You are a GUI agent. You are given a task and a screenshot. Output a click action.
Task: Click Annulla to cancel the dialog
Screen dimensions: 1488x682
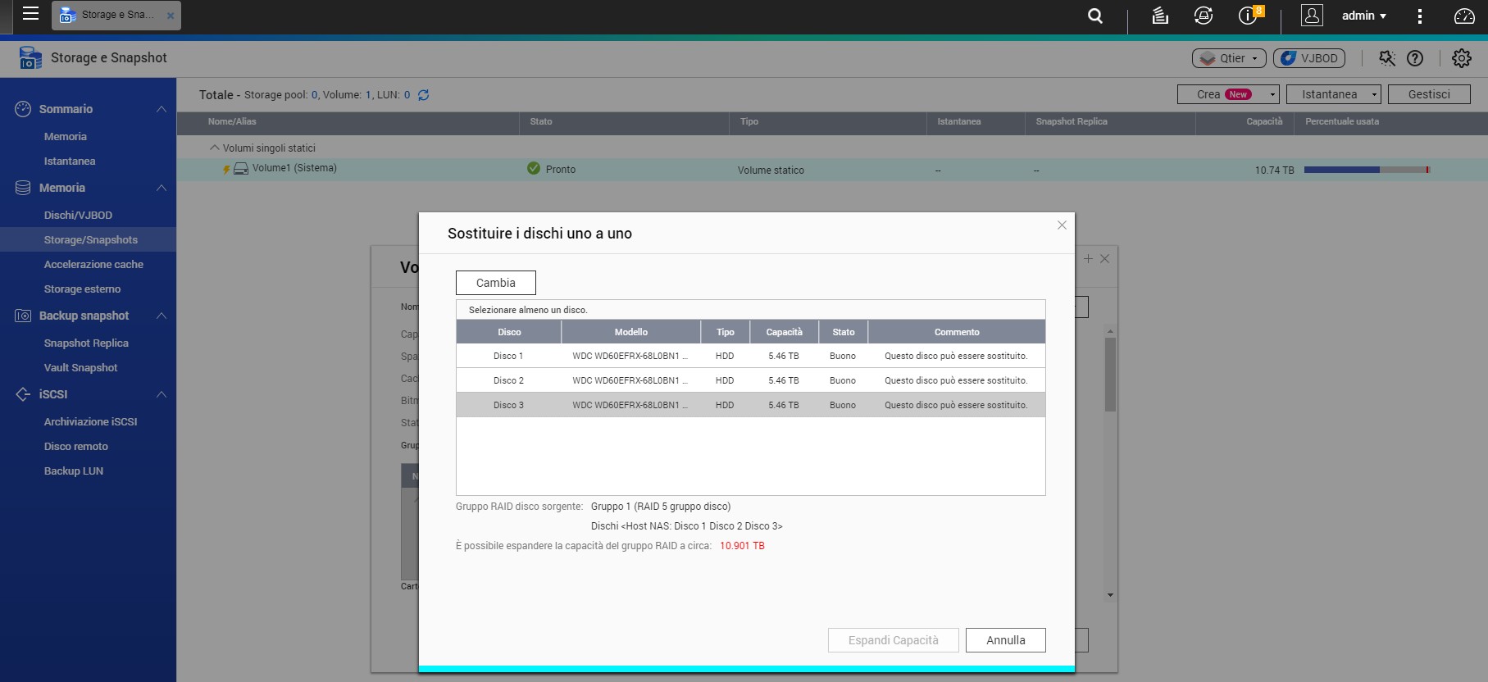point(1005,640)
